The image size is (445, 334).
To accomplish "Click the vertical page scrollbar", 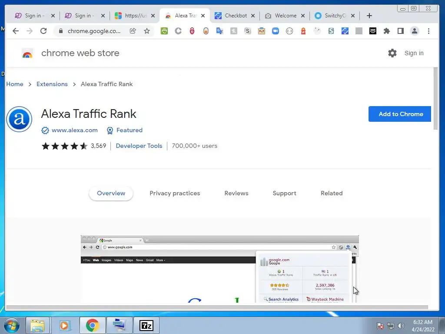I will tap(435, 99).
